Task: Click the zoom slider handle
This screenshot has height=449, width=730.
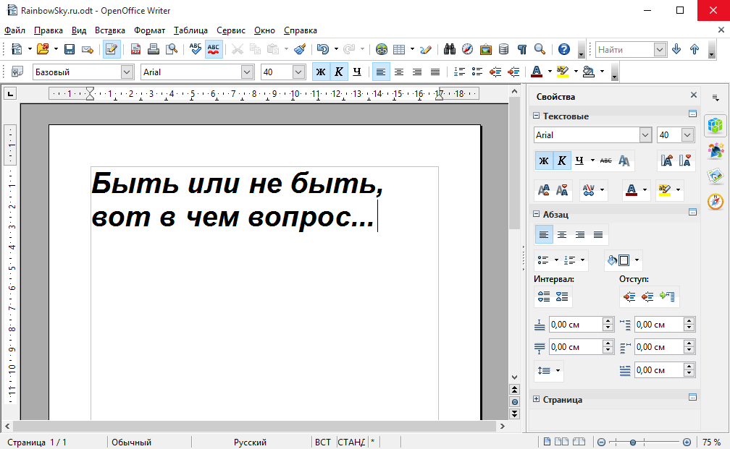Action: [633, 442]
